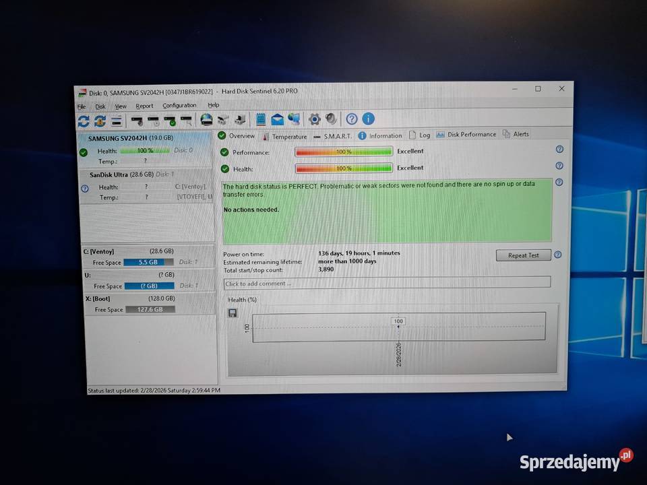Click the blue info toolbar icon
This screenshot has width=647, height=485.
(368, 119)
